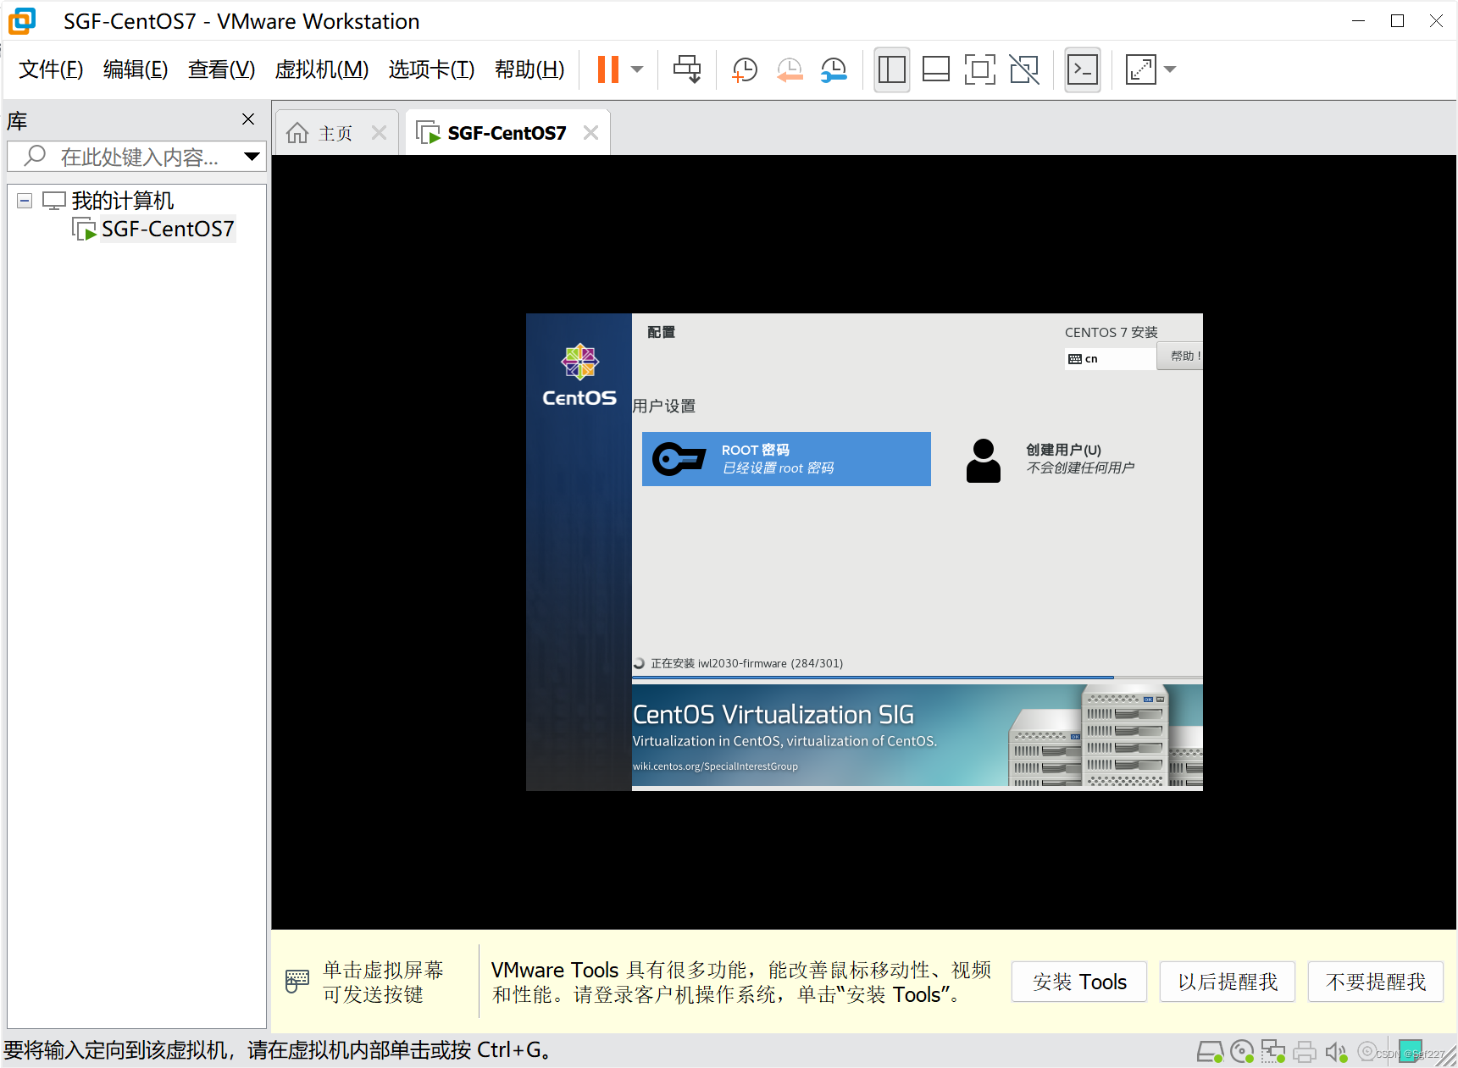Click the 'CentOS Virtualization SIG' banner title

773,715
